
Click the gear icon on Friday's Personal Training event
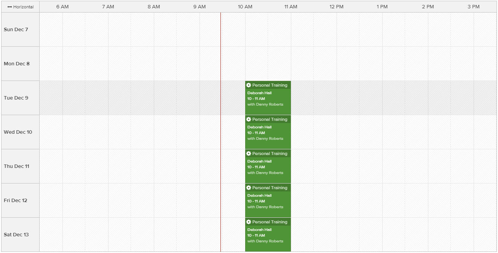[x=248, y=188]
